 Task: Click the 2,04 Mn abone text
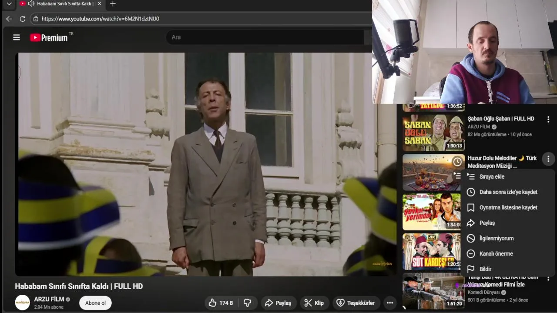point(49,307)
